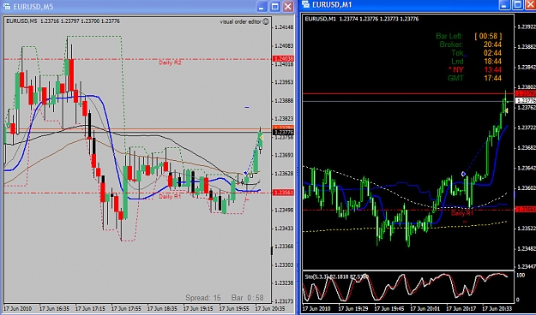Click 1.23173 on M5 price axis
Viewport: 536px width, 315px height.
click(x=284, y=301)
